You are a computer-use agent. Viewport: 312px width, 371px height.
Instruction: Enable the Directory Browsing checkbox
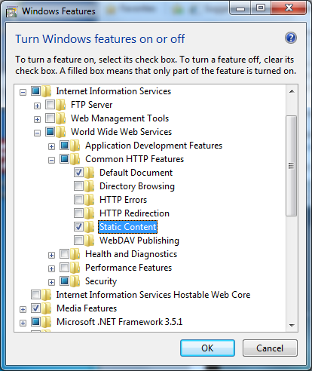(x=78, y=186)
